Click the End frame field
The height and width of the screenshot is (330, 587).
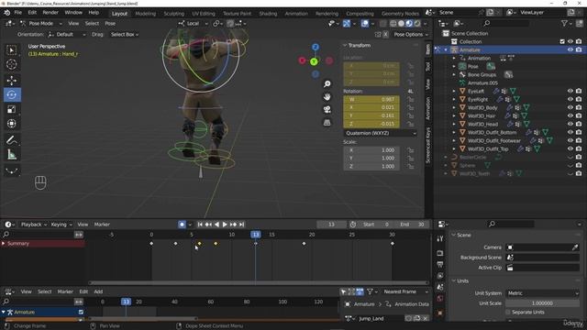pyautogui.click(x=412, y=225)
